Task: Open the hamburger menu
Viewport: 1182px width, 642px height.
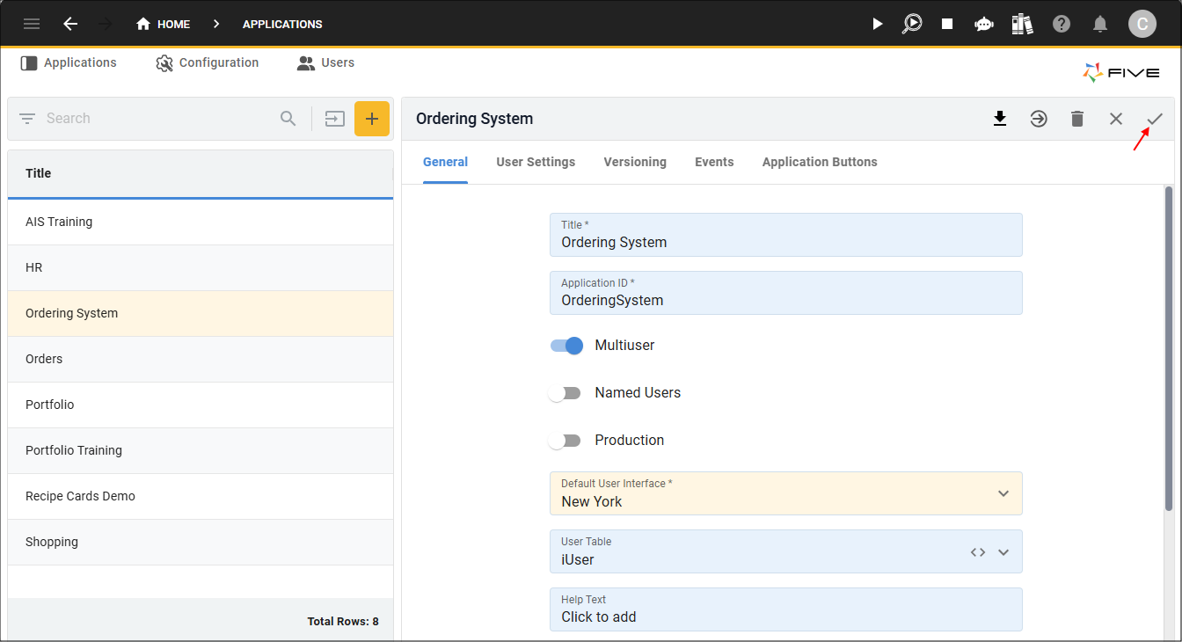Action: (32, 24)
